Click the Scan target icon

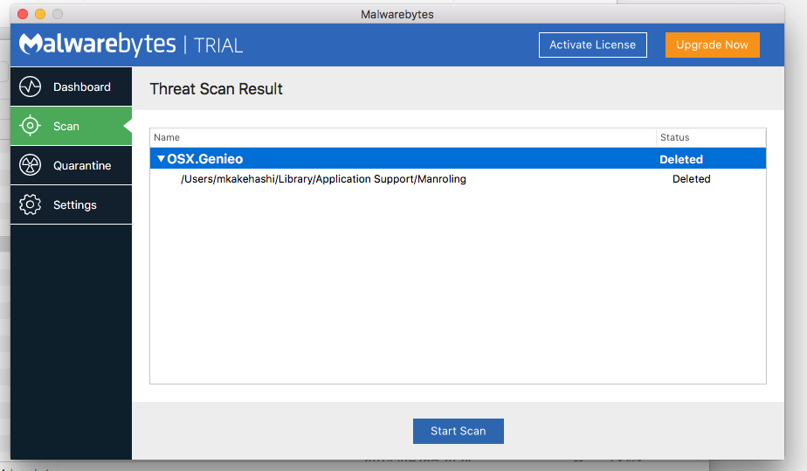[30, 126]
